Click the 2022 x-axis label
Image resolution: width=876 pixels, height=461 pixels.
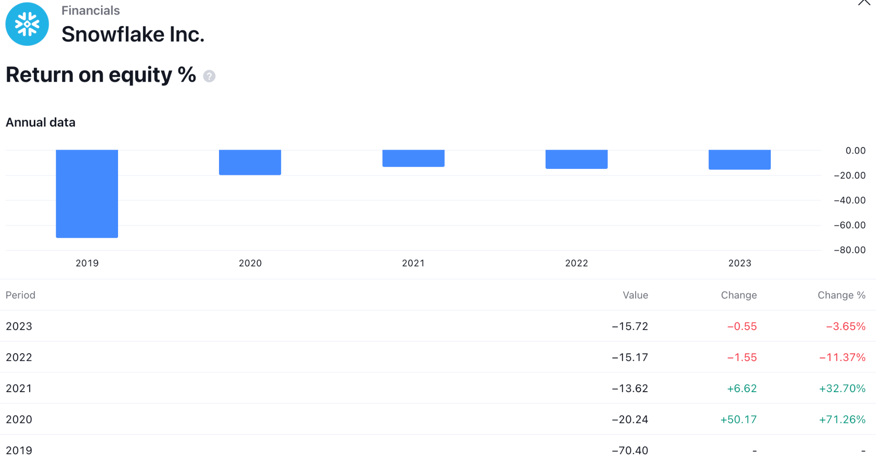[577, 263]
